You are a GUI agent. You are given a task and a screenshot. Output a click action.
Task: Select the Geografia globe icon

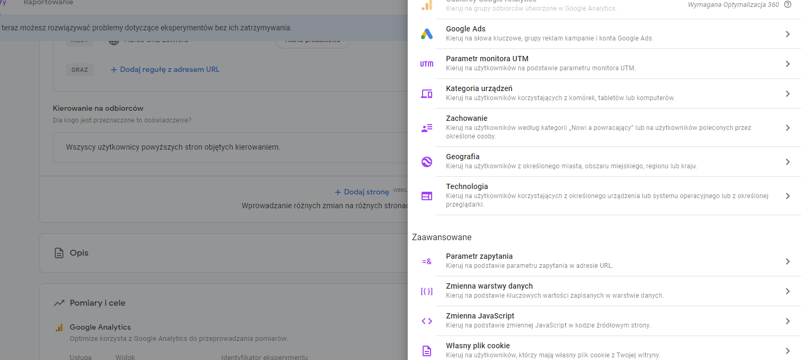coord(426,162)
